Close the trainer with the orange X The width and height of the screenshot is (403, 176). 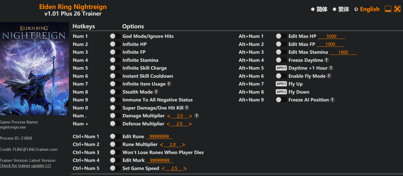click(397, 9)
